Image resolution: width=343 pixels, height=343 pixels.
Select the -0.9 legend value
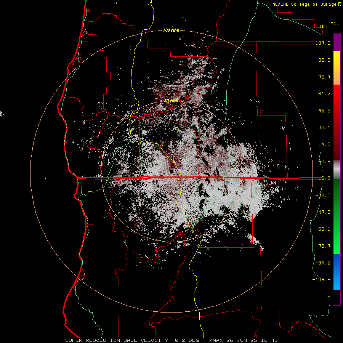click(x=324, y=162)
